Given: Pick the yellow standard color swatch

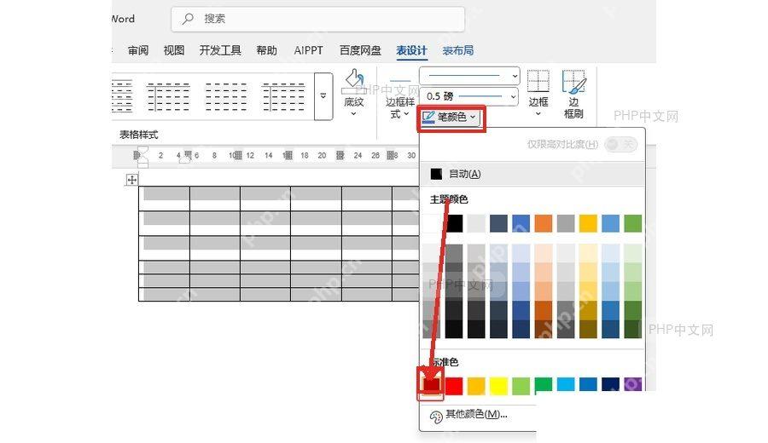Looking at the screenshot, I should [498, 386].
